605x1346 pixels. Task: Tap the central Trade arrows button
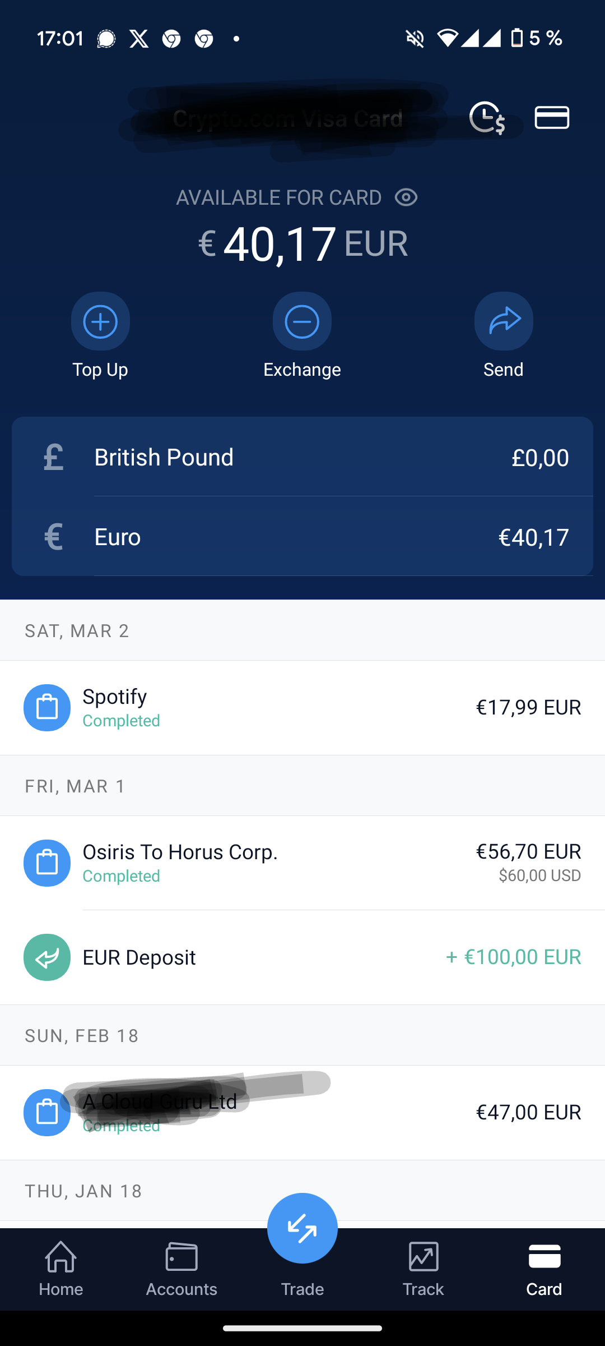pyautogui.click(x=302, y=1228)
